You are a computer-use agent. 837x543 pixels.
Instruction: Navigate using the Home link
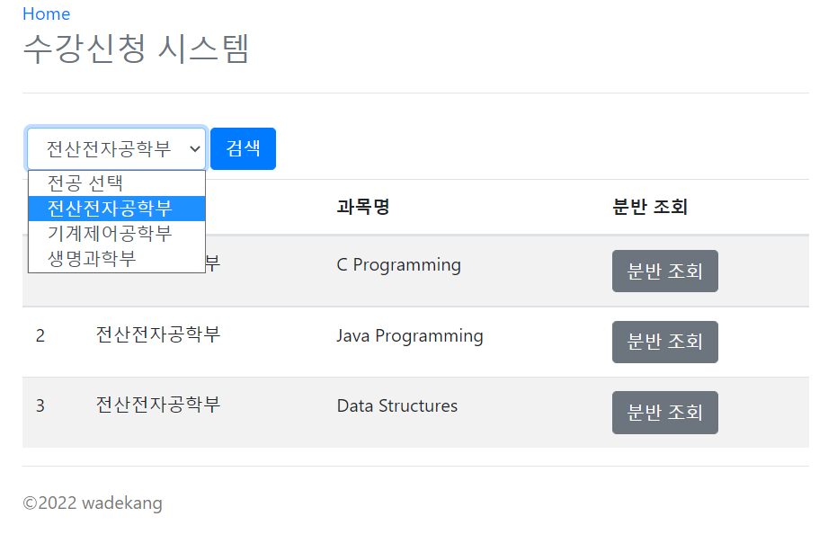(46, 13)
